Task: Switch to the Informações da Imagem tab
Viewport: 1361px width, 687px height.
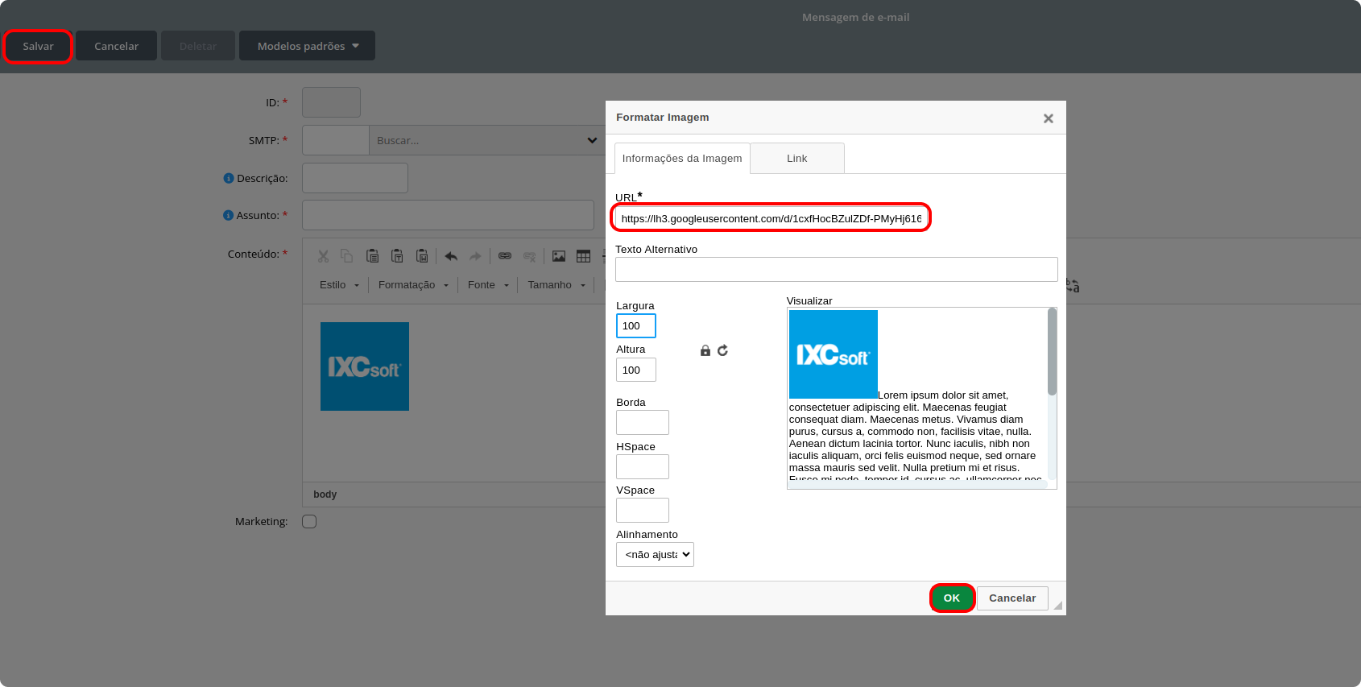Action: (682, 159)
